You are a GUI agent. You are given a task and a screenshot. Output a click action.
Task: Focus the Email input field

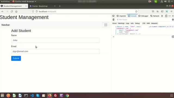55,51
